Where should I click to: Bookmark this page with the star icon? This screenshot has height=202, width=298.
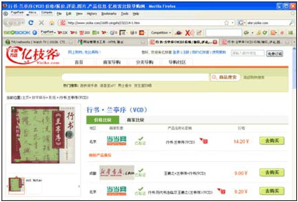[x=226, y=23]
